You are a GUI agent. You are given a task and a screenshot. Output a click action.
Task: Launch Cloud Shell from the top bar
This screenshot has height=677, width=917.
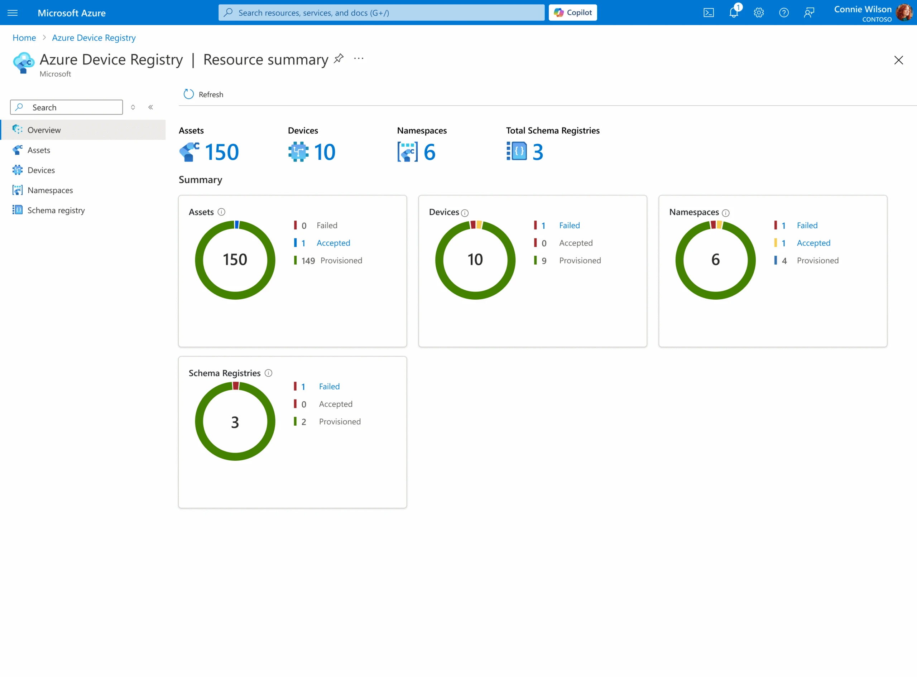(709, 12)
